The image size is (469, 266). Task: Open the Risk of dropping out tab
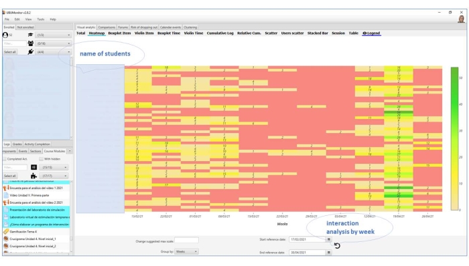[144, 27]
